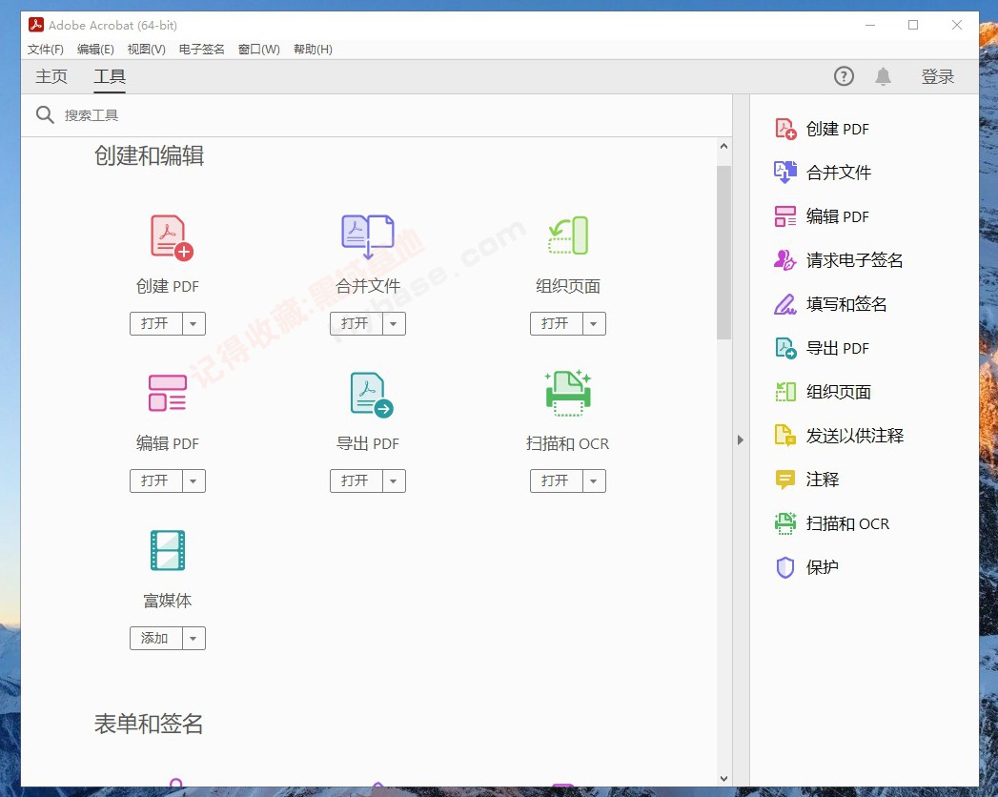The height and width of the screenshot is (797, 998).
Task: Click the 富媒体 label under the film icon
Action: point(168,601)
